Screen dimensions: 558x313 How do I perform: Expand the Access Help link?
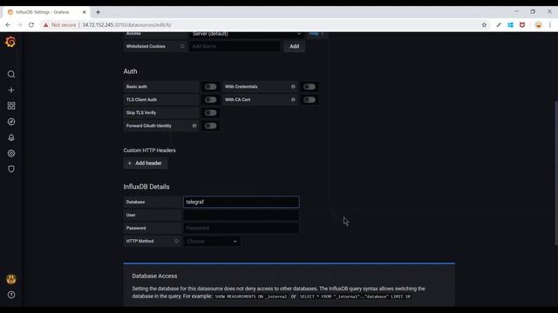[x=316, y=34]
